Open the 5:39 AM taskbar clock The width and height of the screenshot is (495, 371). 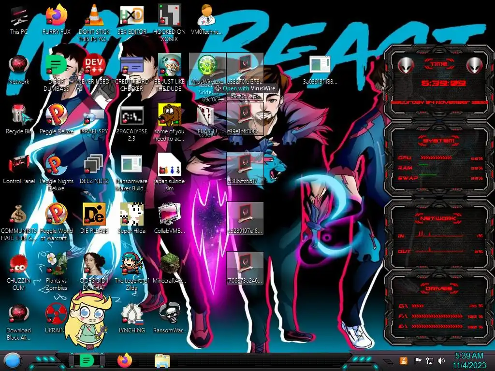(469, 360)
